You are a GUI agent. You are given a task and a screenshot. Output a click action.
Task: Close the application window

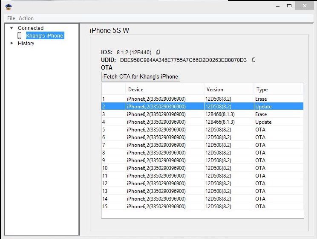(x=305, y=6)
